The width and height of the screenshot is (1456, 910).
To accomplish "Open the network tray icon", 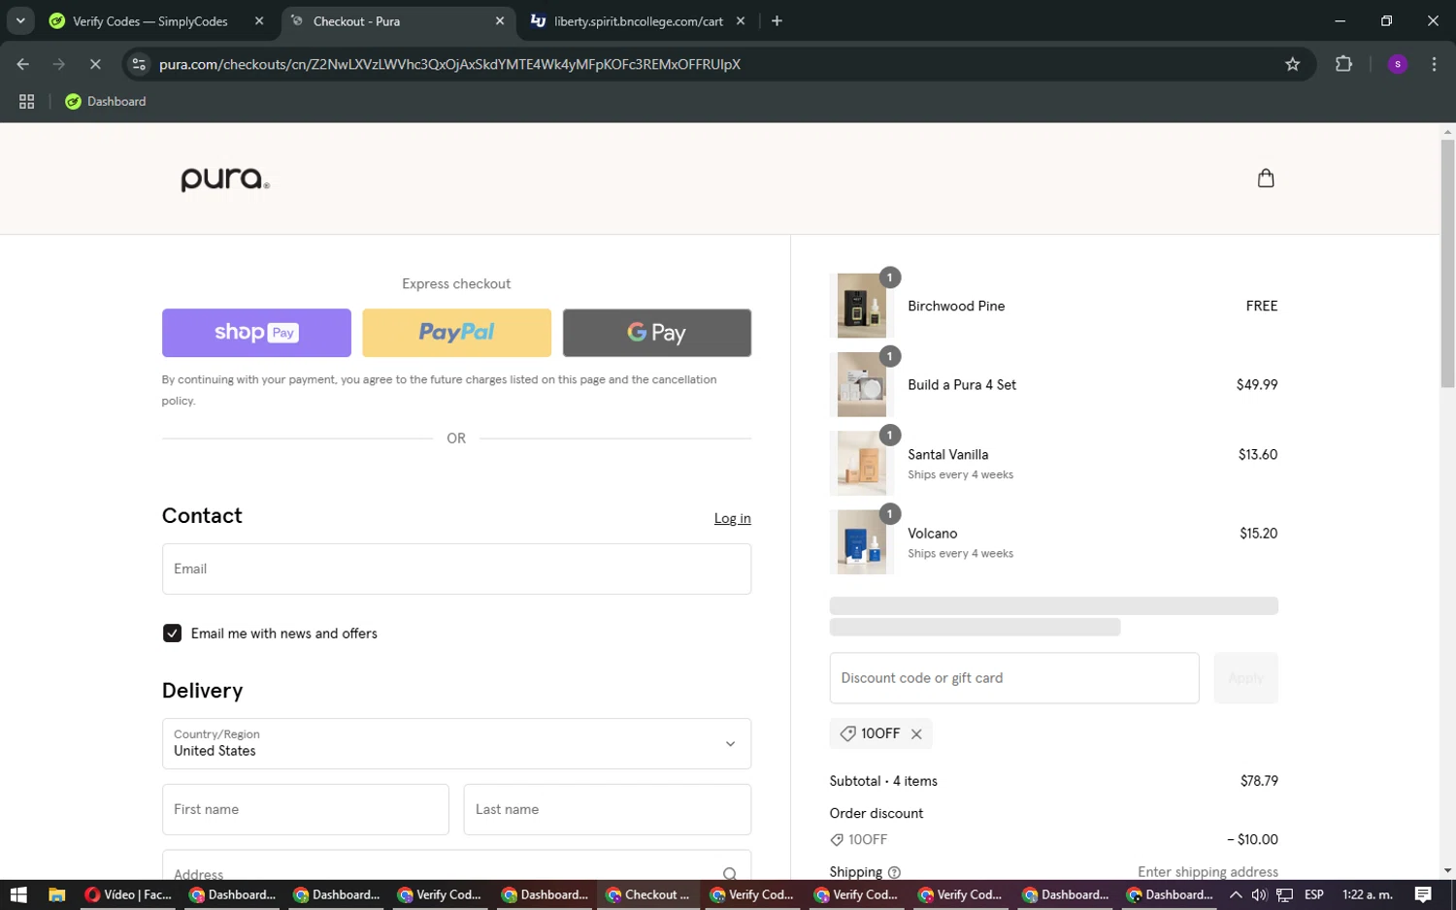I will point(1284,894).
